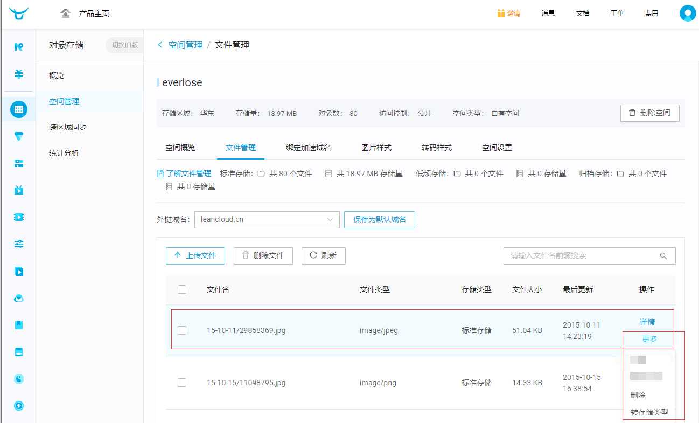Click the first sidebar icon with the pin
Viewport: 699px width, 423px height.
coord(19,47)
